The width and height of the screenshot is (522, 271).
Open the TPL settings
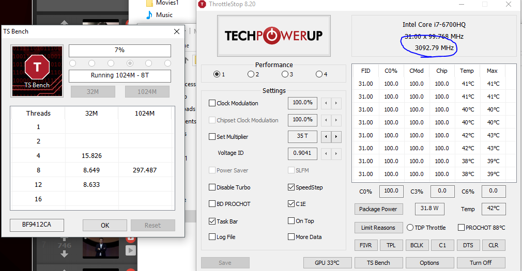[391, 245]
